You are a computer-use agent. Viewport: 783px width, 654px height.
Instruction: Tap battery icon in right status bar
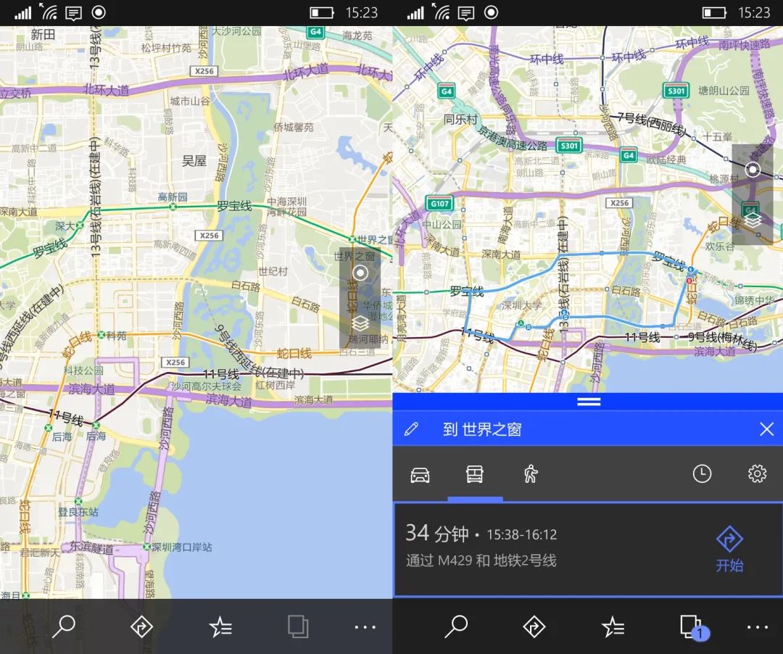tap(714, 12)
